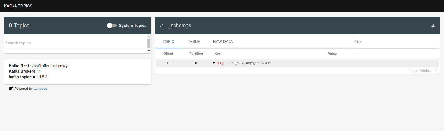
Task: Click the Offset column header
Action: click(x=168, y=54)
